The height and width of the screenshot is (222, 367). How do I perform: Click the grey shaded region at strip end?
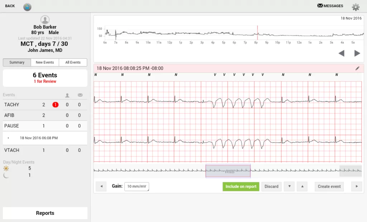pos(351,171)
